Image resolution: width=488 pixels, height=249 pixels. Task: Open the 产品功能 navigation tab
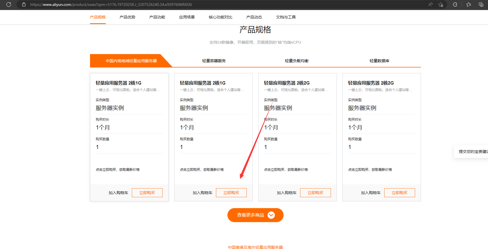tap(157, 17)
